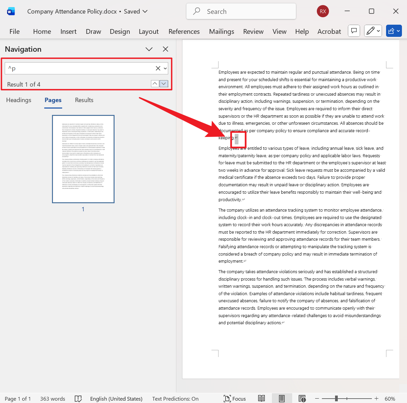Open the References ribbon tab
This screenshot has height=403, width=407.
point(184,31)
